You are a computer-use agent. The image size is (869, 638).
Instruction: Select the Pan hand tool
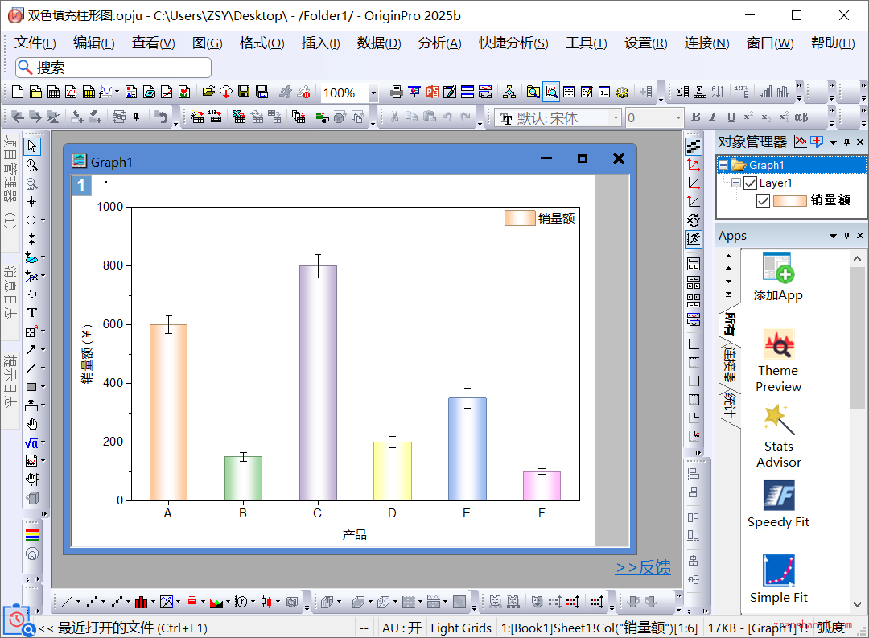32,424
